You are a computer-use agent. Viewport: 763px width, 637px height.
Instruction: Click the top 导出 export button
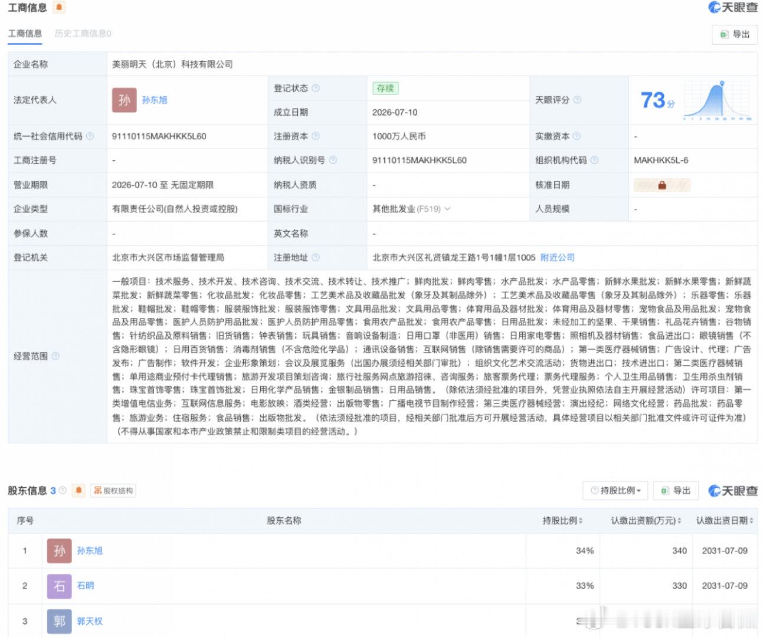point(735,34)
